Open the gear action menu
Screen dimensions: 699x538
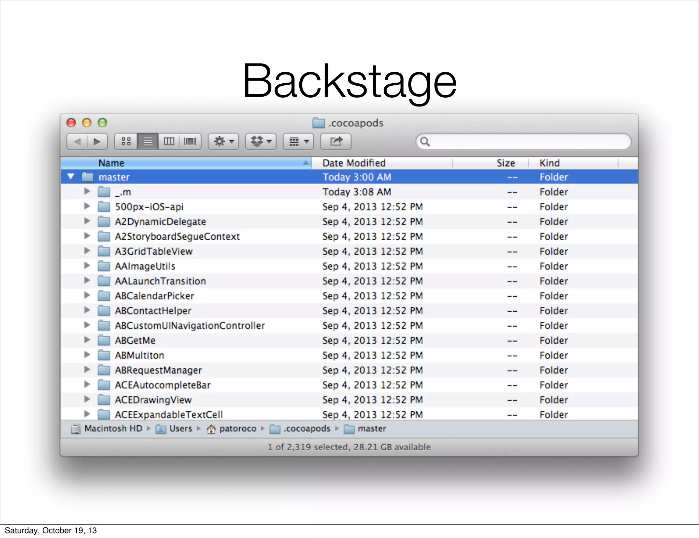click(224, 141)
